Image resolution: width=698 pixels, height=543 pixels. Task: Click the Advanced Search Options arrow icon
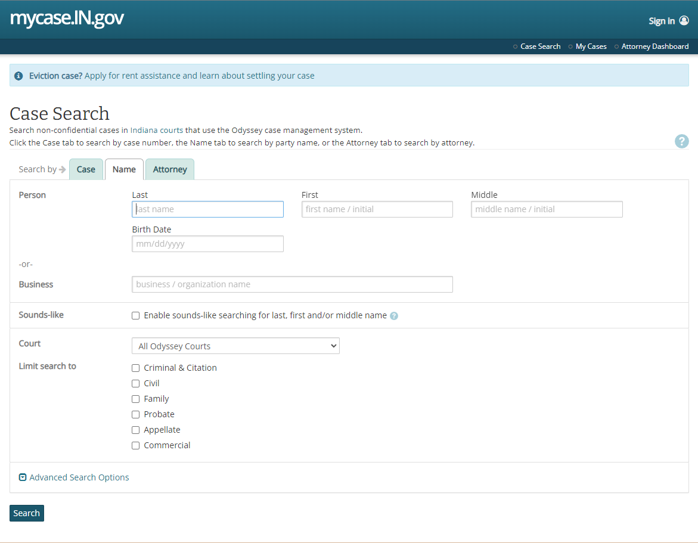[23, 477]
